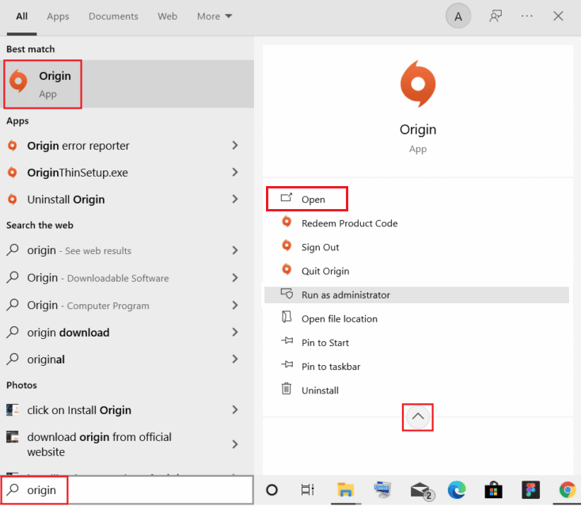The image size is (581, 506).
Task: Click search icon beside 'Origin - Computer Program'
Action: [12, 305]
